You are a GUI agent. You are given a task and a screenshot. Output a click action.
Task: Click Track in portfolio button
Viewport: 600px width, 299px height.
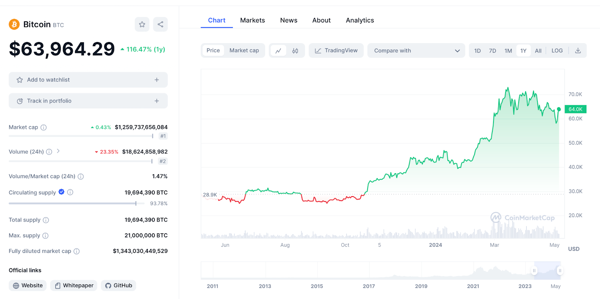click(x=88, y=101)
